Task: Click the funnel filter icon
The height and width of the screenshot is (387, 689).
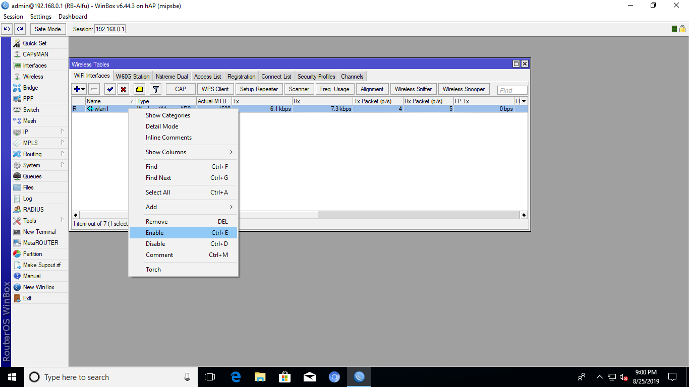Action: tap(156, 89)
